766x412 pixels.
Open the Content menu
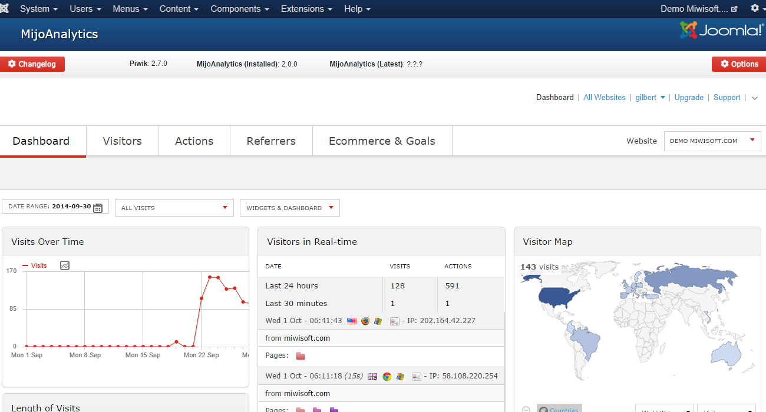(x=179, y=9)
